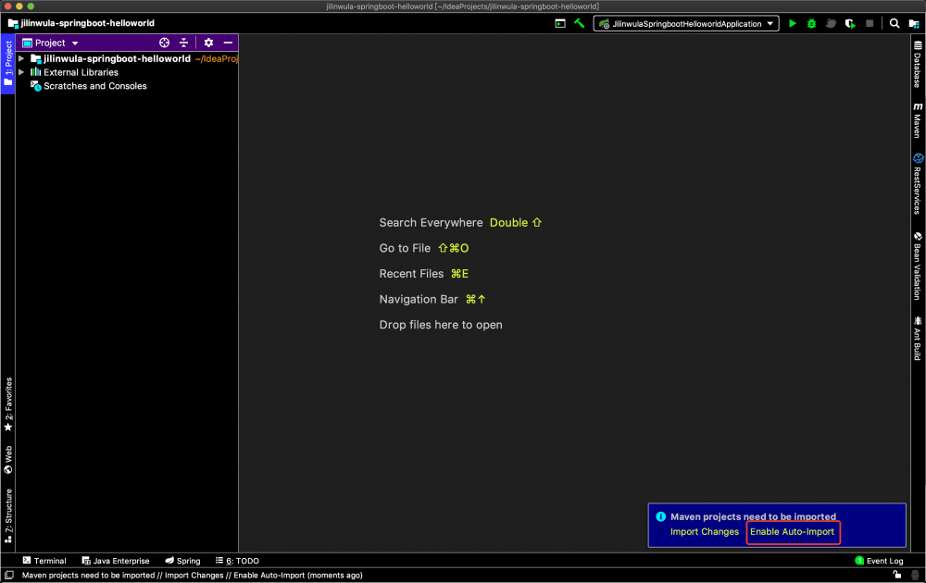Image resolution: width=926 pixels, height=583 pixels.
Task: Click the Hector inspector icon in status bar
Action: [x=916, y=575]
